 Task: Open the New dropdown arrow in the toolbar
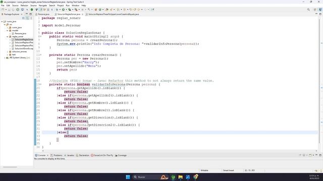click(6, 10)
